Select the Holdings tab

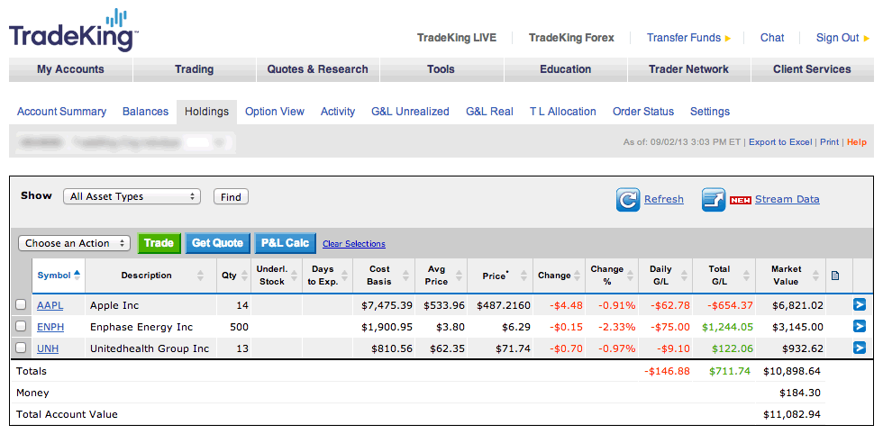point(206,112)
